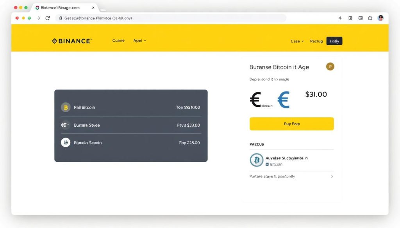The height and width of the screenshot is (228, 400).
Task: Open the Ccane menu item
Action: coord(118,41)
